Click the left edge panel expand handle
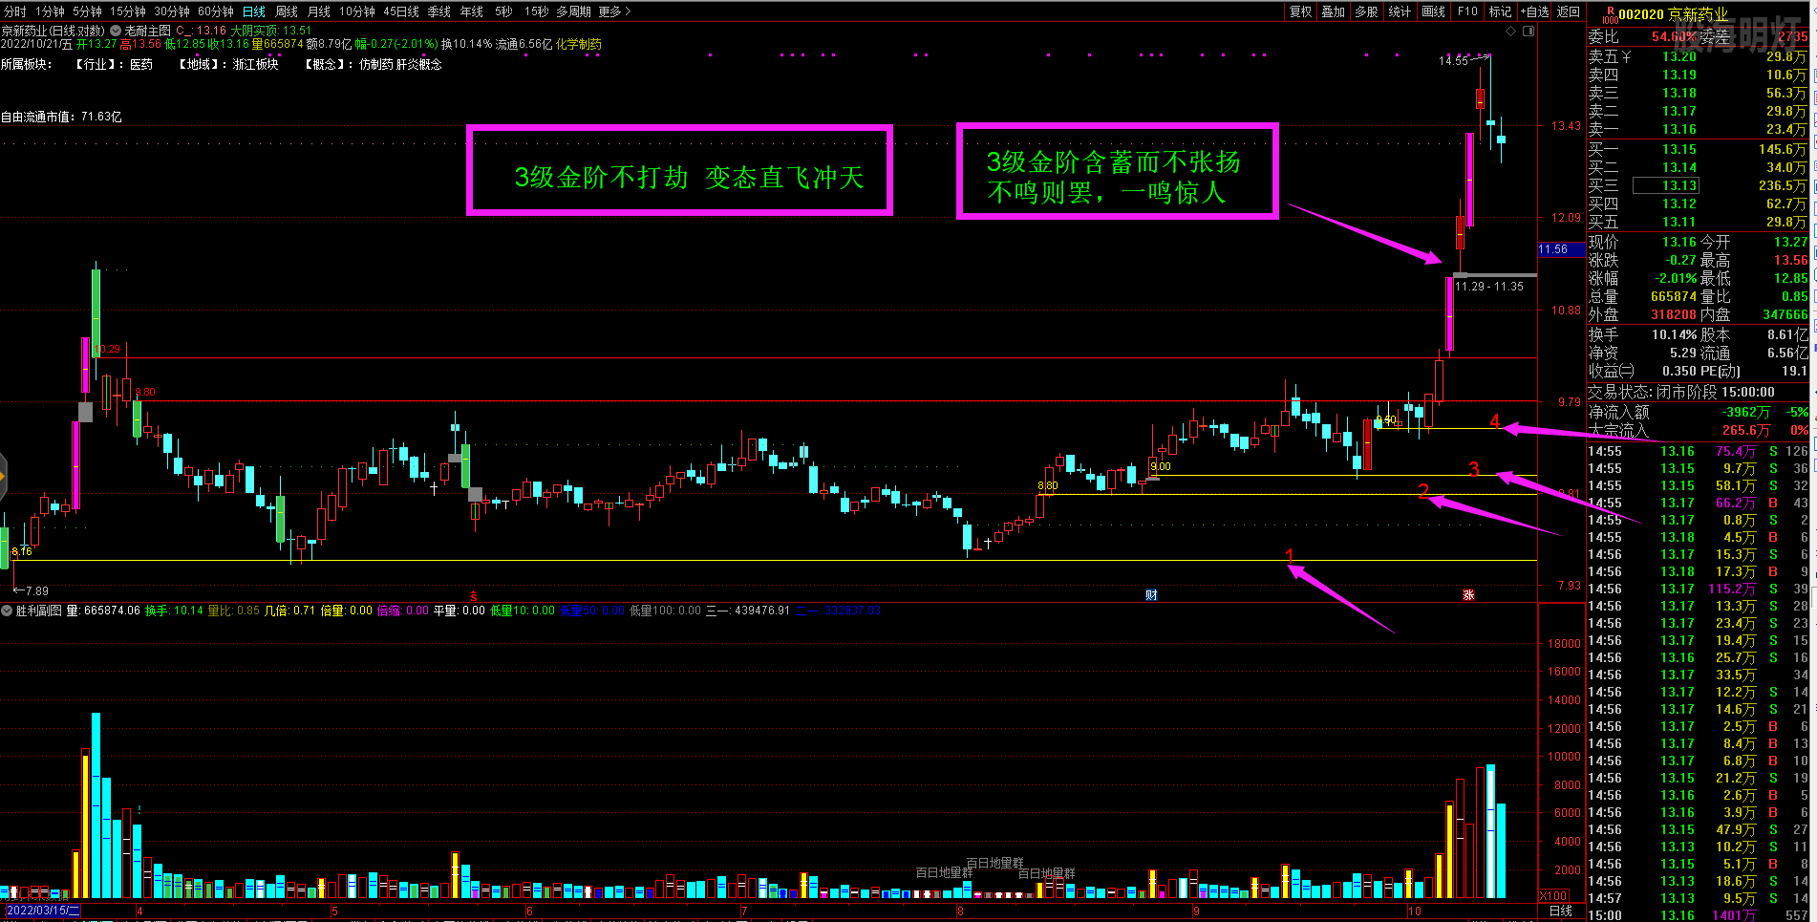This screenshot has height=922, width=1817. click(x=3, y=475)
